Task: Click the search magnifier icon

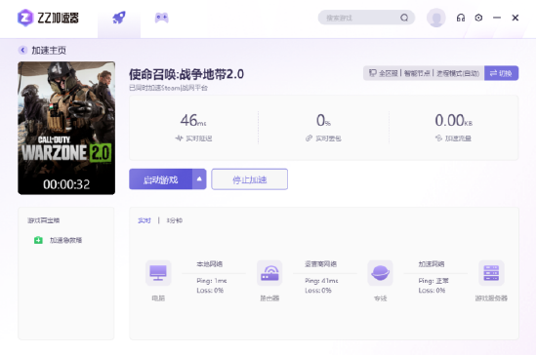Action: tap(404, 18)
